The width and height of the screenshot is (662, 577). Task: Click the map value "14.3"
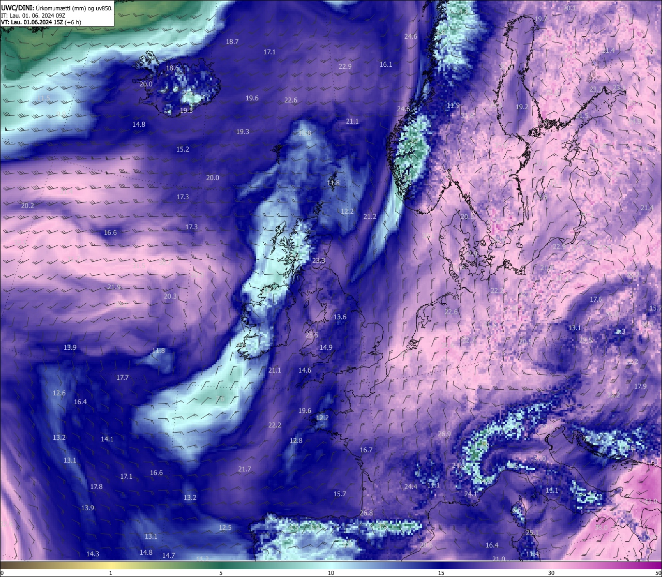(93, 554)
